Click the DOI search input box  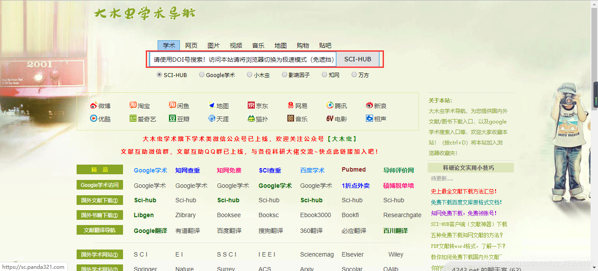pos(243,59)
